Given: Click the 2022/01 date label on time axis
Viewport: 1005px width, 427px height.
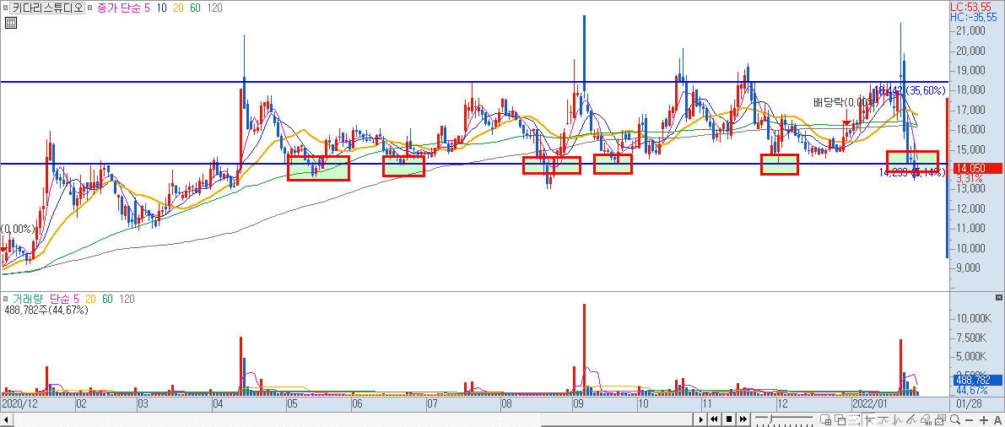Looking at the screenshot, I should (870, 405).
